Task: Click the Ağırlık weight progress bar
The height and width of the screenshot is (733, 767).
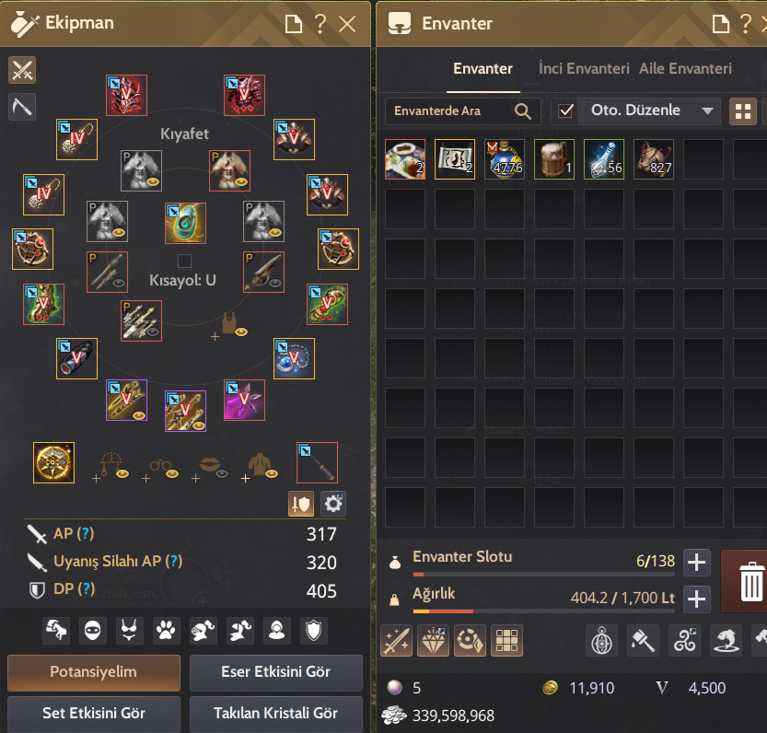Action: tap(544, 611)
